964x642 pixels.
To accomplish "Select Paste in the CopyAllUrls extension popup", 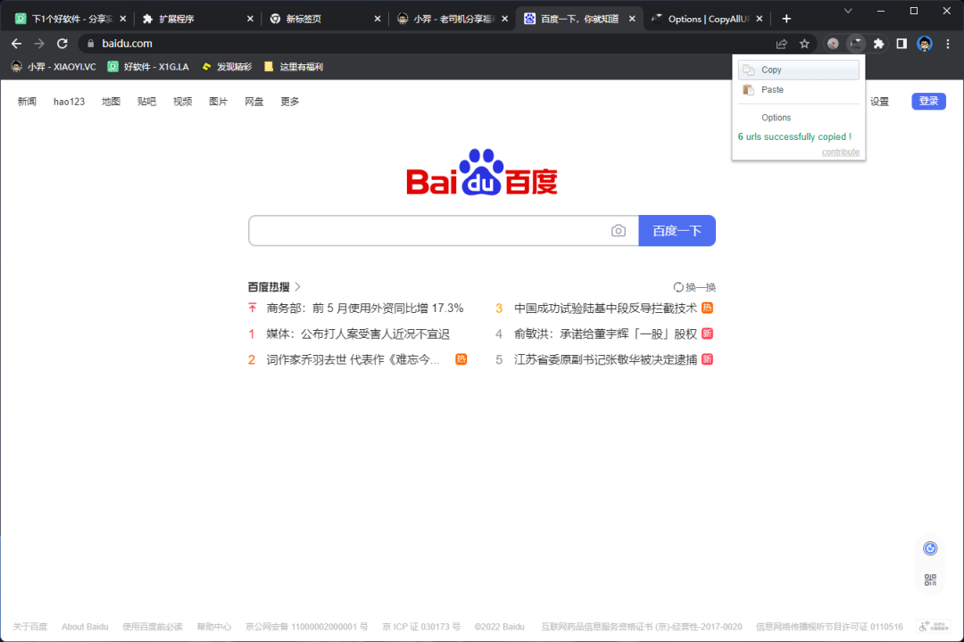I will (x=773, y=89).
